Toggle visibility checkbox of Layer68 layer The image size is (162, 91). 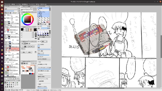pyautogui.click(x=8, y=59)
